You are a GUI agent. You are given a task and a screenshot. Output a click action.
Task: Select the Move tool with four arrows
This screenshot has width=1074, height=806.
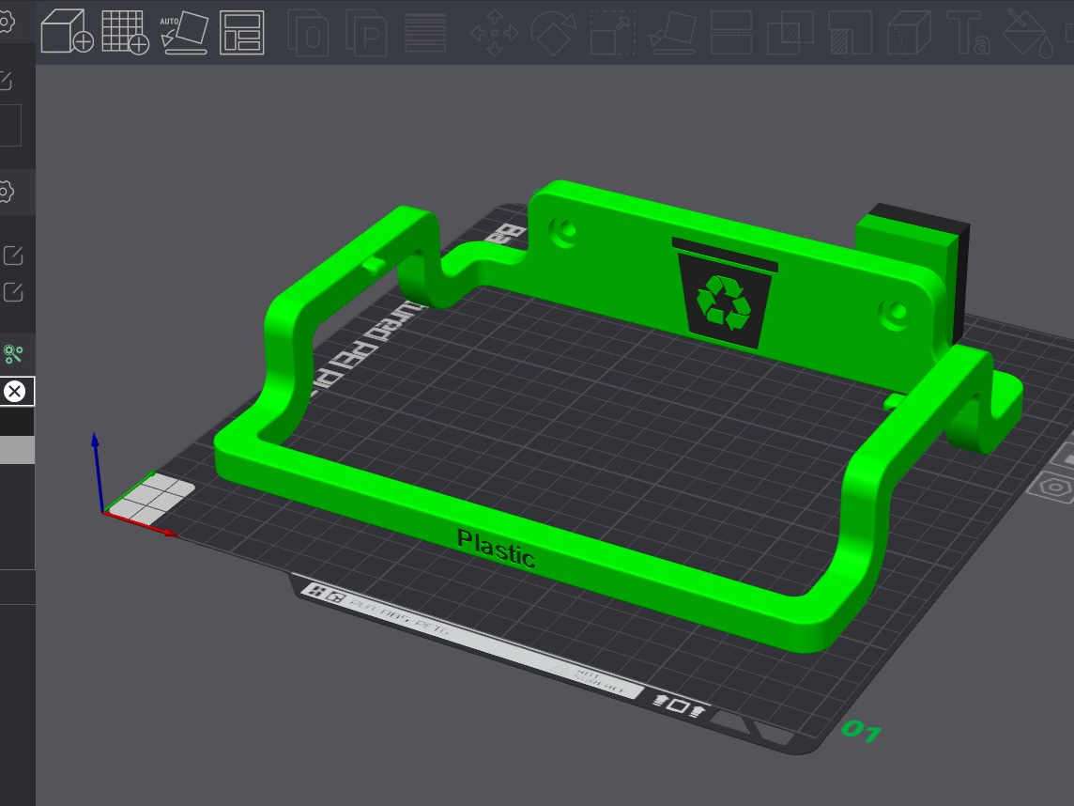pos(495,32)
